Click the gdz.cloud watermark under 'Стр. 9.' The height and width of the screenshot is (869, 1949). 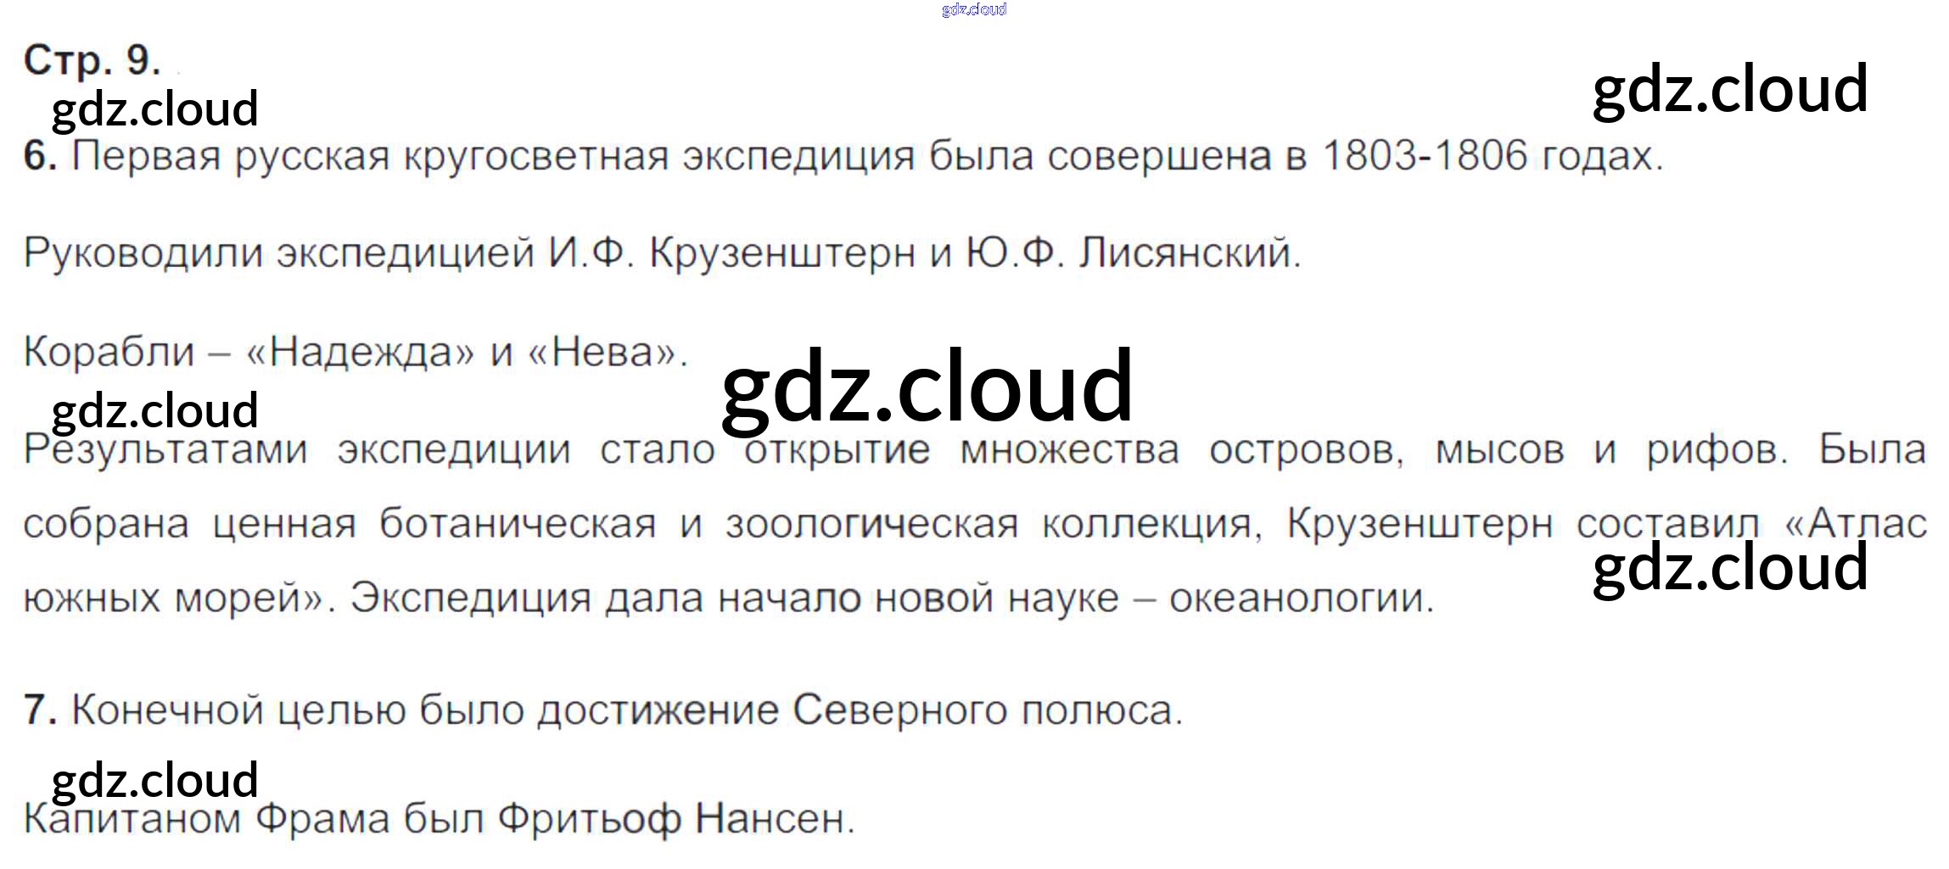154,109
